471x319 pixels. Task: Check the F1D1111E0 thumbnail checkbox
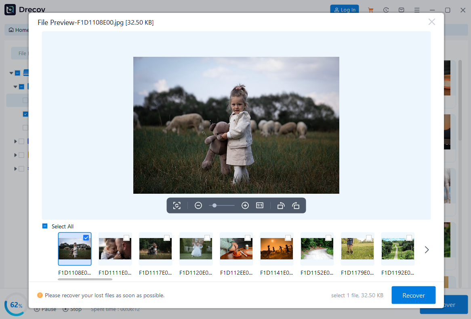click(x=126, y=238)
